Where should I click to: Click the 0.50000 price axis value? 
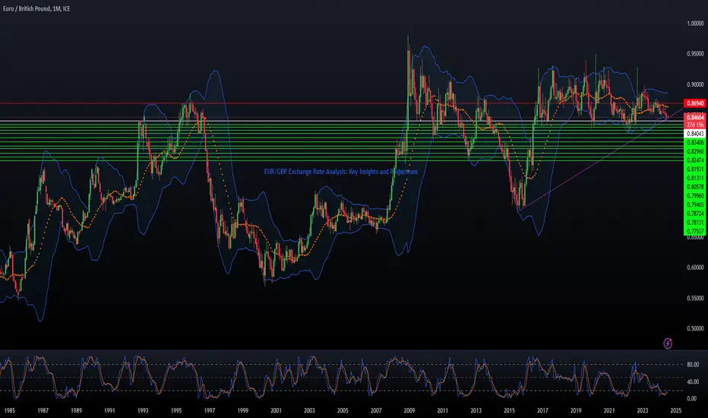pos(695,328)
